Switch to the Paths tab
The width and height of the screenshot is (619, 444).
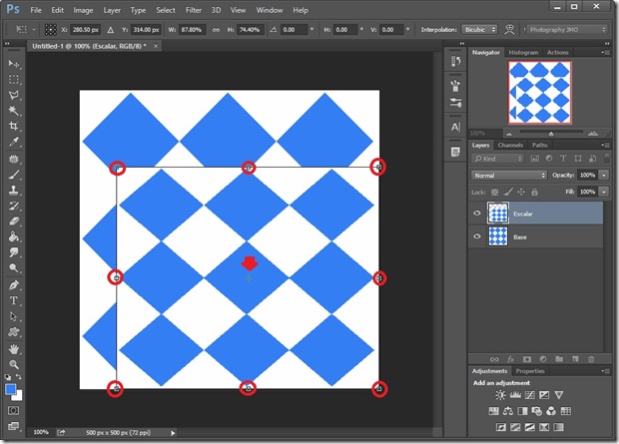pyautogui.click(x=539, y=146)
